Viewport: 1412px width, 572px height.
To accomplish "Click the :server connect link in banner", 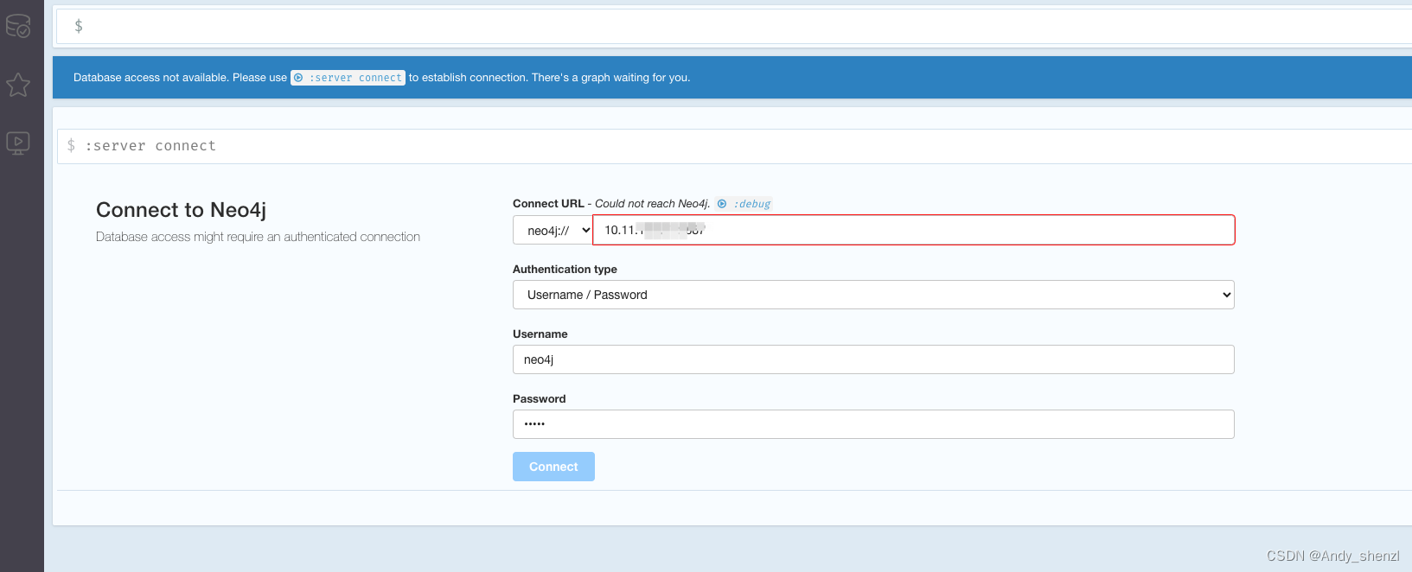I will [348, 78].
